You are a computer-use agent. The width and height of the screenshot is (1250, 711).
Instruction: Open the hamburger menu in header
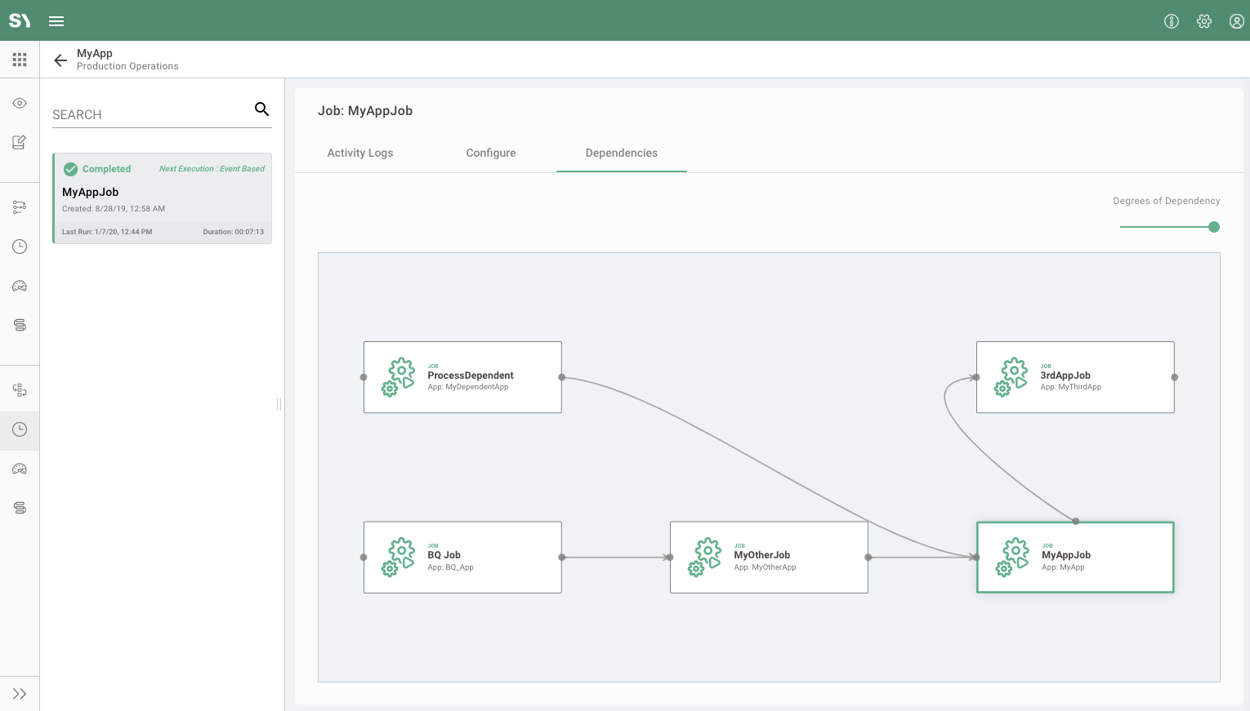tap(56, 21)
